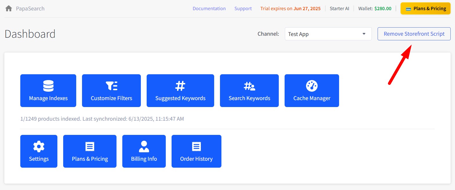Open the blue Plans & Pricing tile label

coord(90,159)
